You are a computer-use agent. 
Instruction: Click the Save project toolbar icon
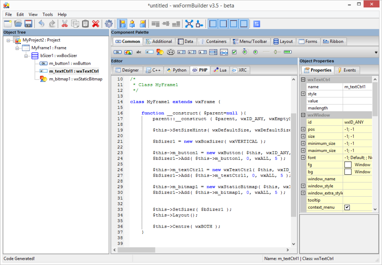tap(28, 24)
